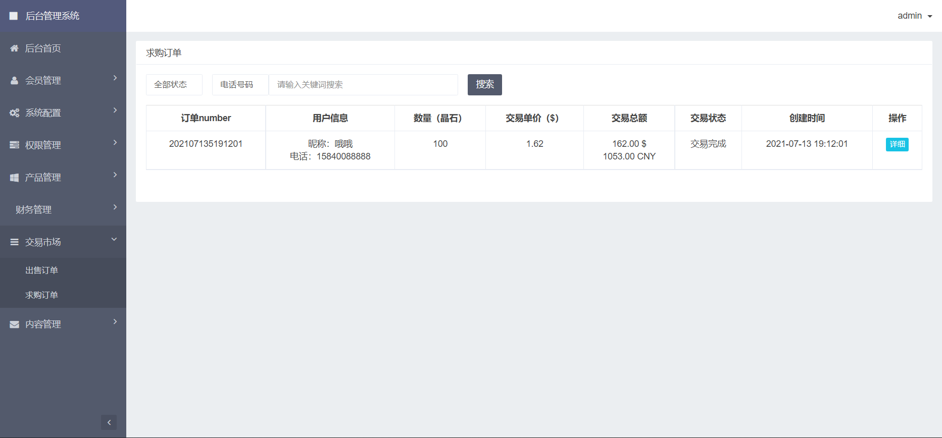Click the 创建时间 column header
Image resolution: width=942 pixels, height=438 pixels.
(x=807, y=118)
